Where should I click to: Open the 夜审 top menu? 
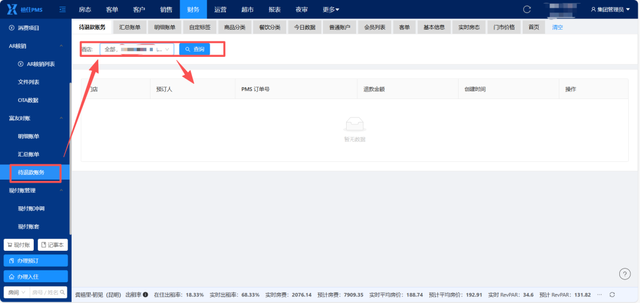click(302, 9)
